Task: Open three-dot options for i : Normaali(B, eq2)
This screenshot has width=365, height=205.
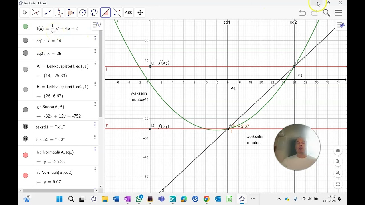Action: (x=95, y=170)
